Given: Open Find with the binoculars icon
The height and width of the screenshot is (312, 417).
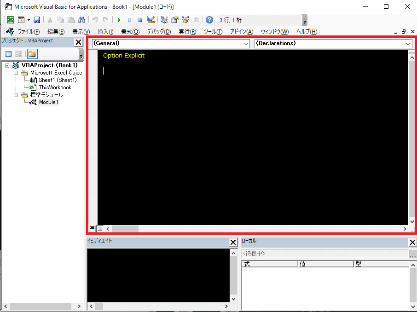Looking at the screenshot, I should point(81,20).
